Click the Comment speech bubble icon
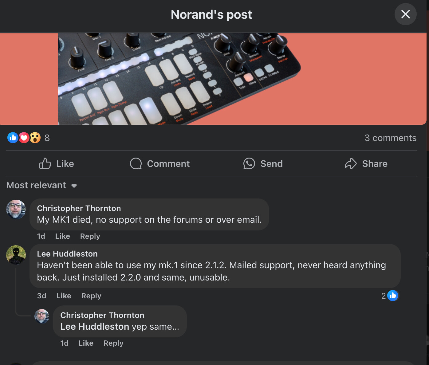Image resolution: width=429 pixels, height=365 pixels. coord(136,163)
